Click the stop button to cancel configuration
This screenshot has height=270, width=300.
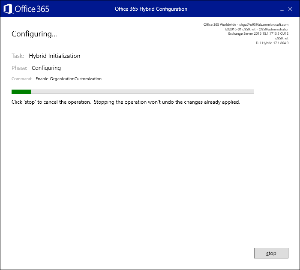pos(271,253)
